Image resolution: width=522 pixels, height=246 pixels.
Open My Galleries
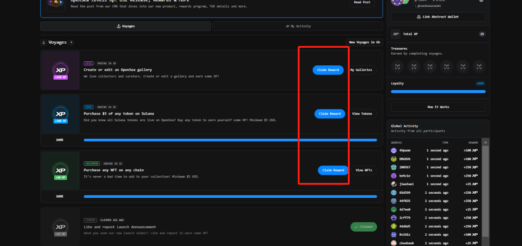pos(361,70)
